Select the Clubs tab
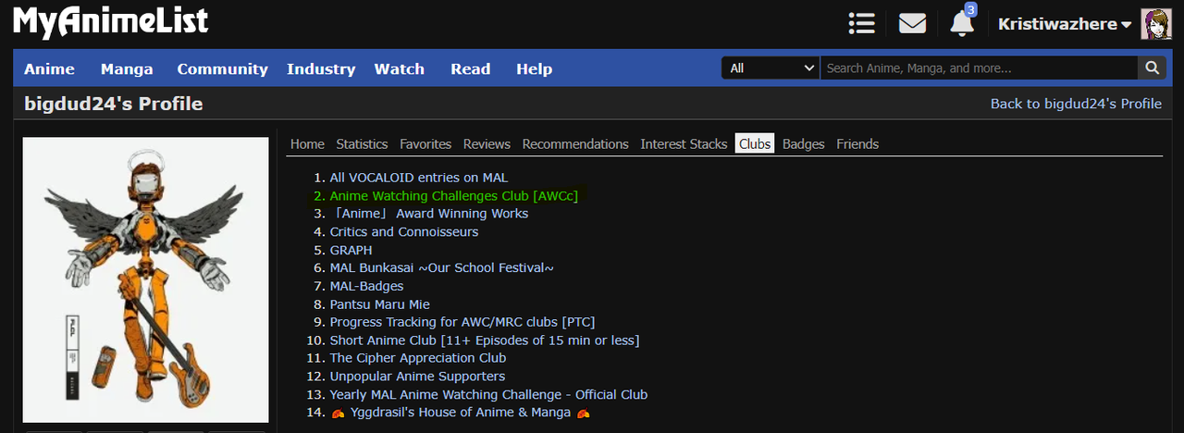The width and height of the screenshot is (1184, 433). [x=755, y=143]
